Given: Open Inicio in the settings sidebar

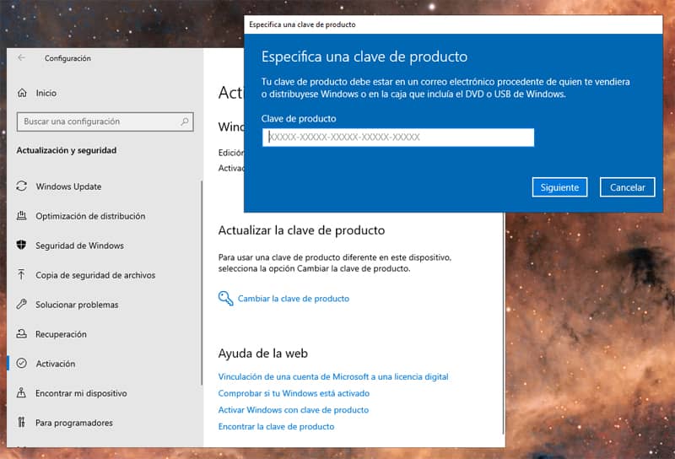Looking at the screenshot, I should [x=46, y=93].
